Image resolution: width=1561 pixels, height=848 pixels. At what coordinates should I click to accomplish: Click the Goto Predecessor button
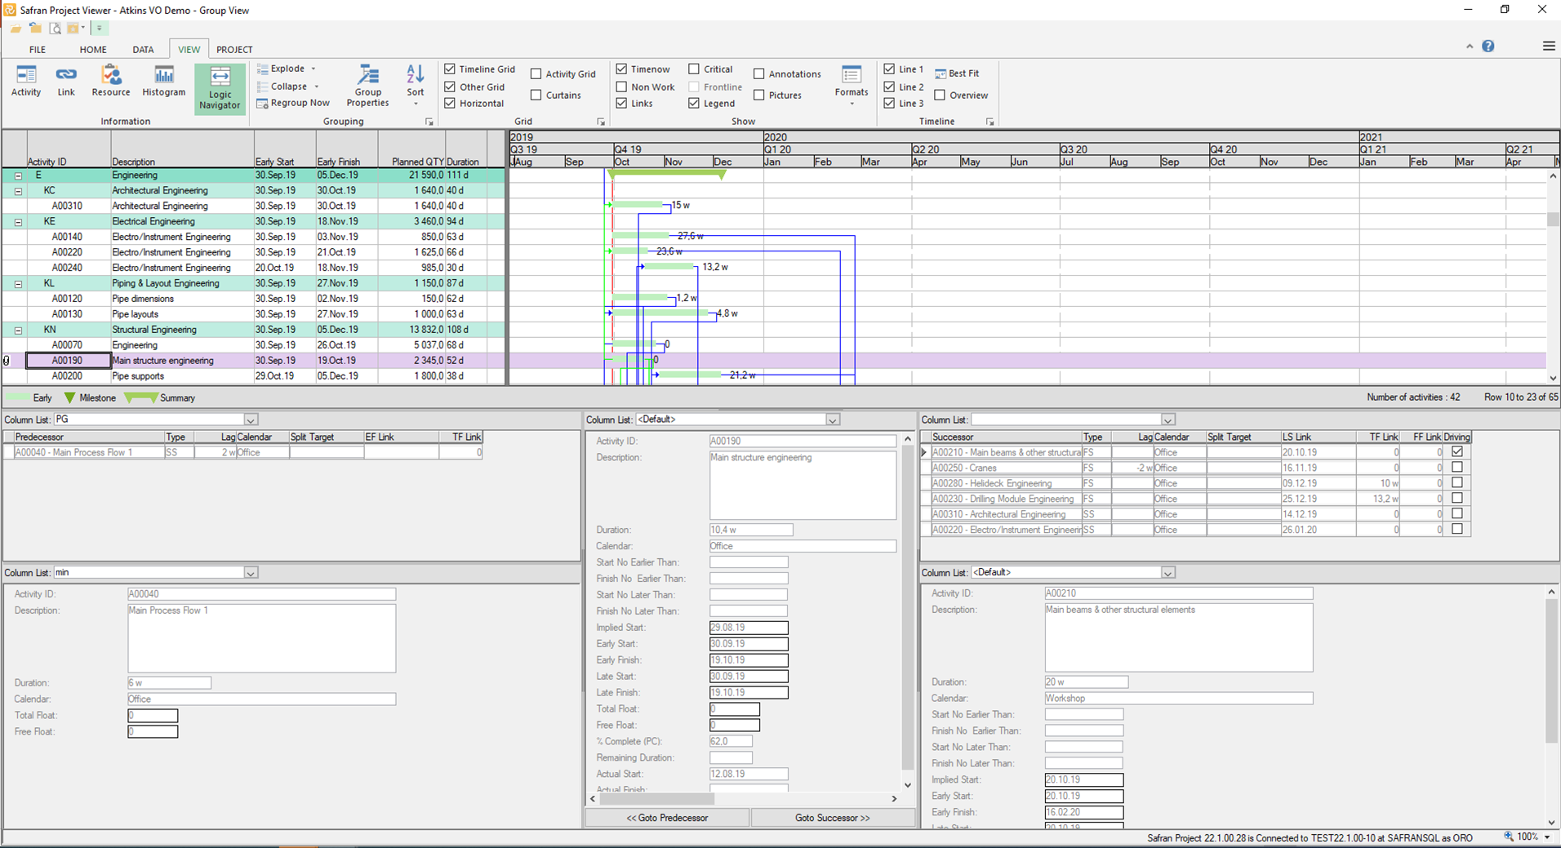point(667,818)
